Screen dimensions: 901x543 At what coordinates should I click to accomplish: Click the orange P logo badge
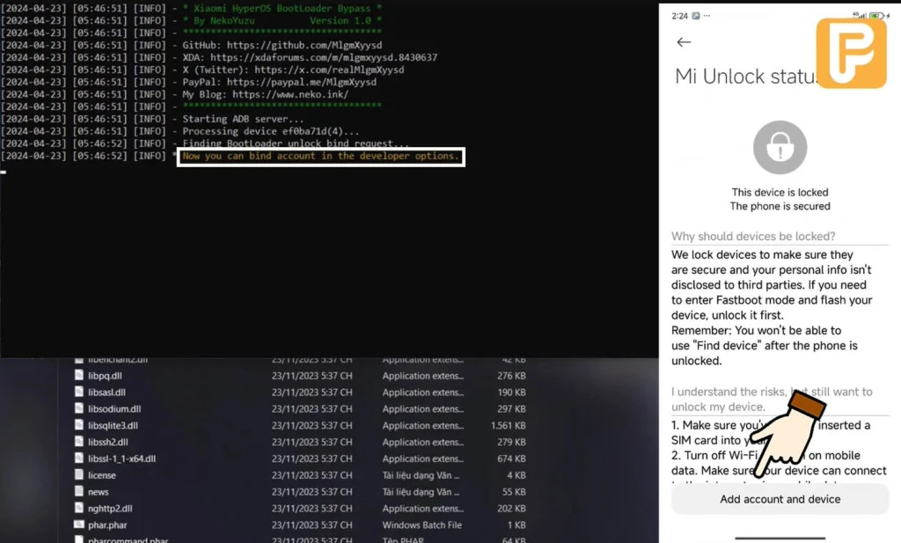click(851, 53)
